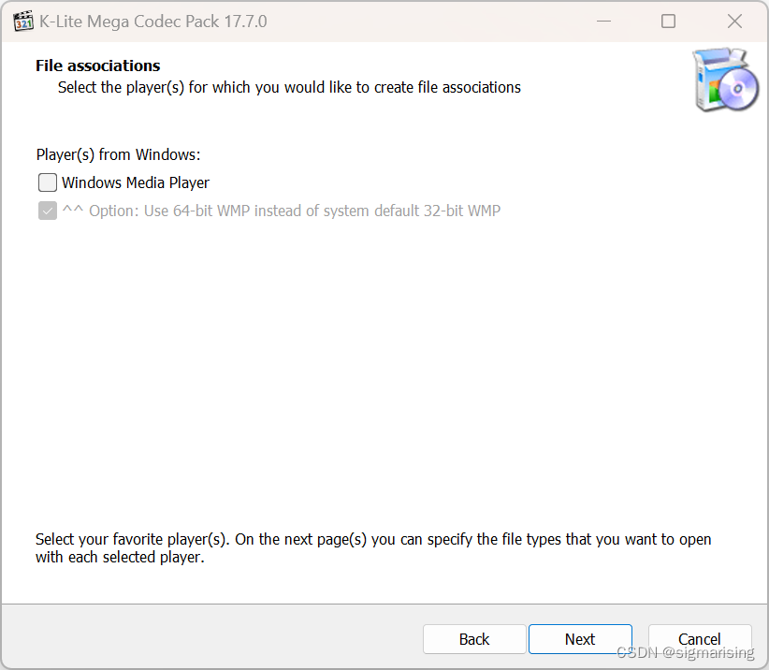This screenshot has height=670, width=769.
Task: Click 'Select the player(s) for which' subtitle
Action: click(289, 87)
